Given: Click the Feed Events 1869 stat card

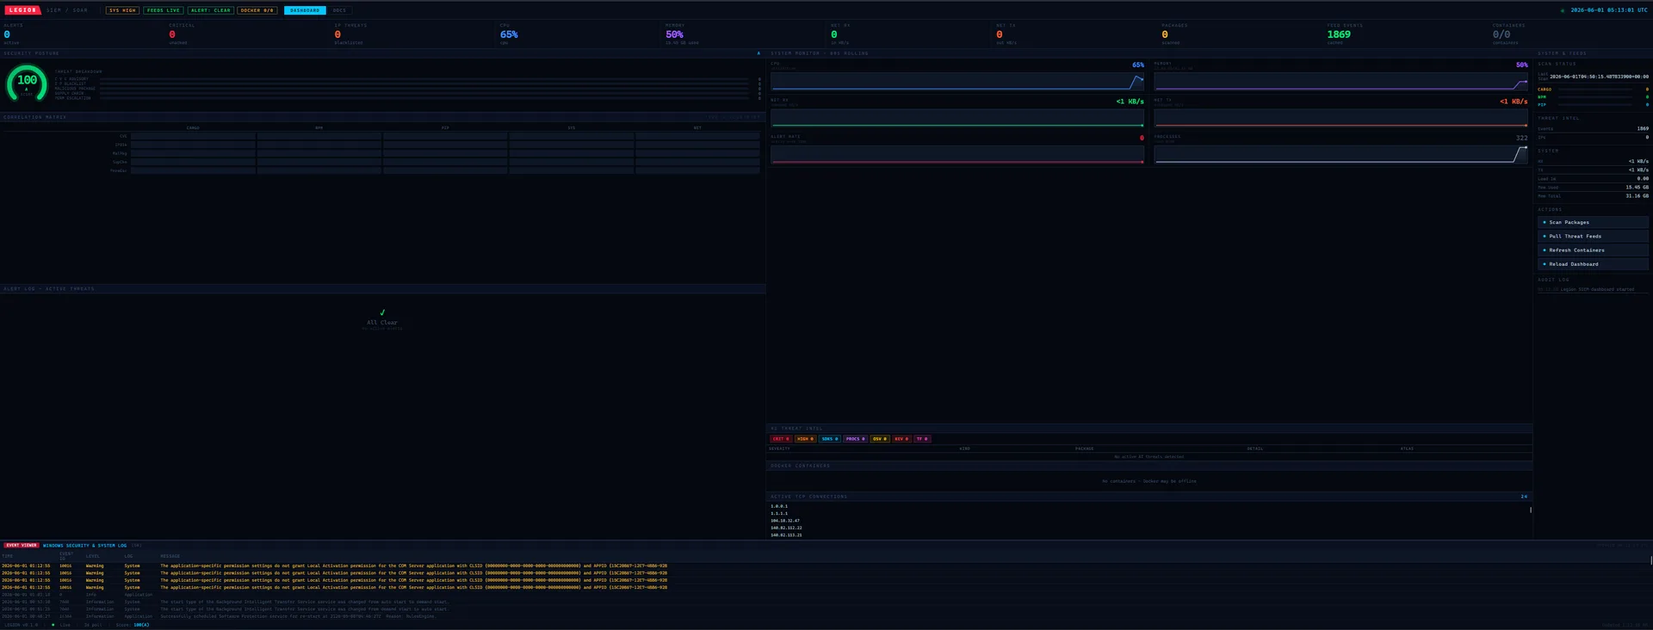Looking at the screenshot, I should (x=1404, y=34).
